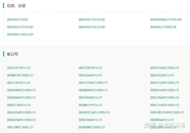Click 国网福建省电力有限公司
Image resolution: width=190 pixels, height=133 pixels.
tap(93, 90)
